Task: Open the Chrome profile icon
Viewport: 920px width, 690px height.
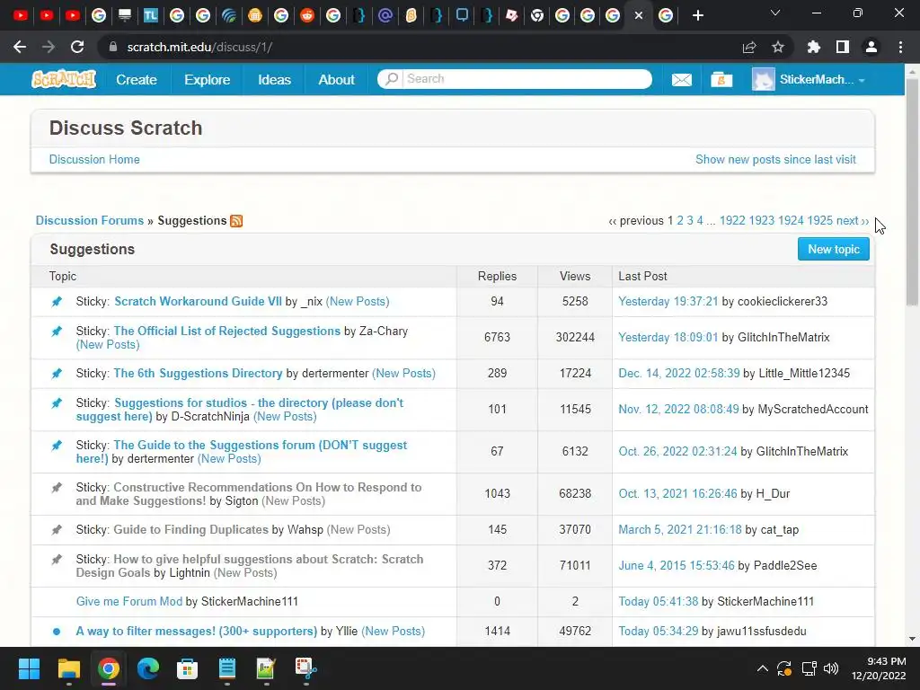Action: coord(871,47)
